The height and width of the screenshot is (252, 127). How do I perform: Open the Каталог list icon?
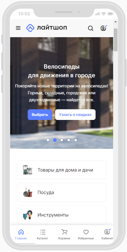(43, 232)
